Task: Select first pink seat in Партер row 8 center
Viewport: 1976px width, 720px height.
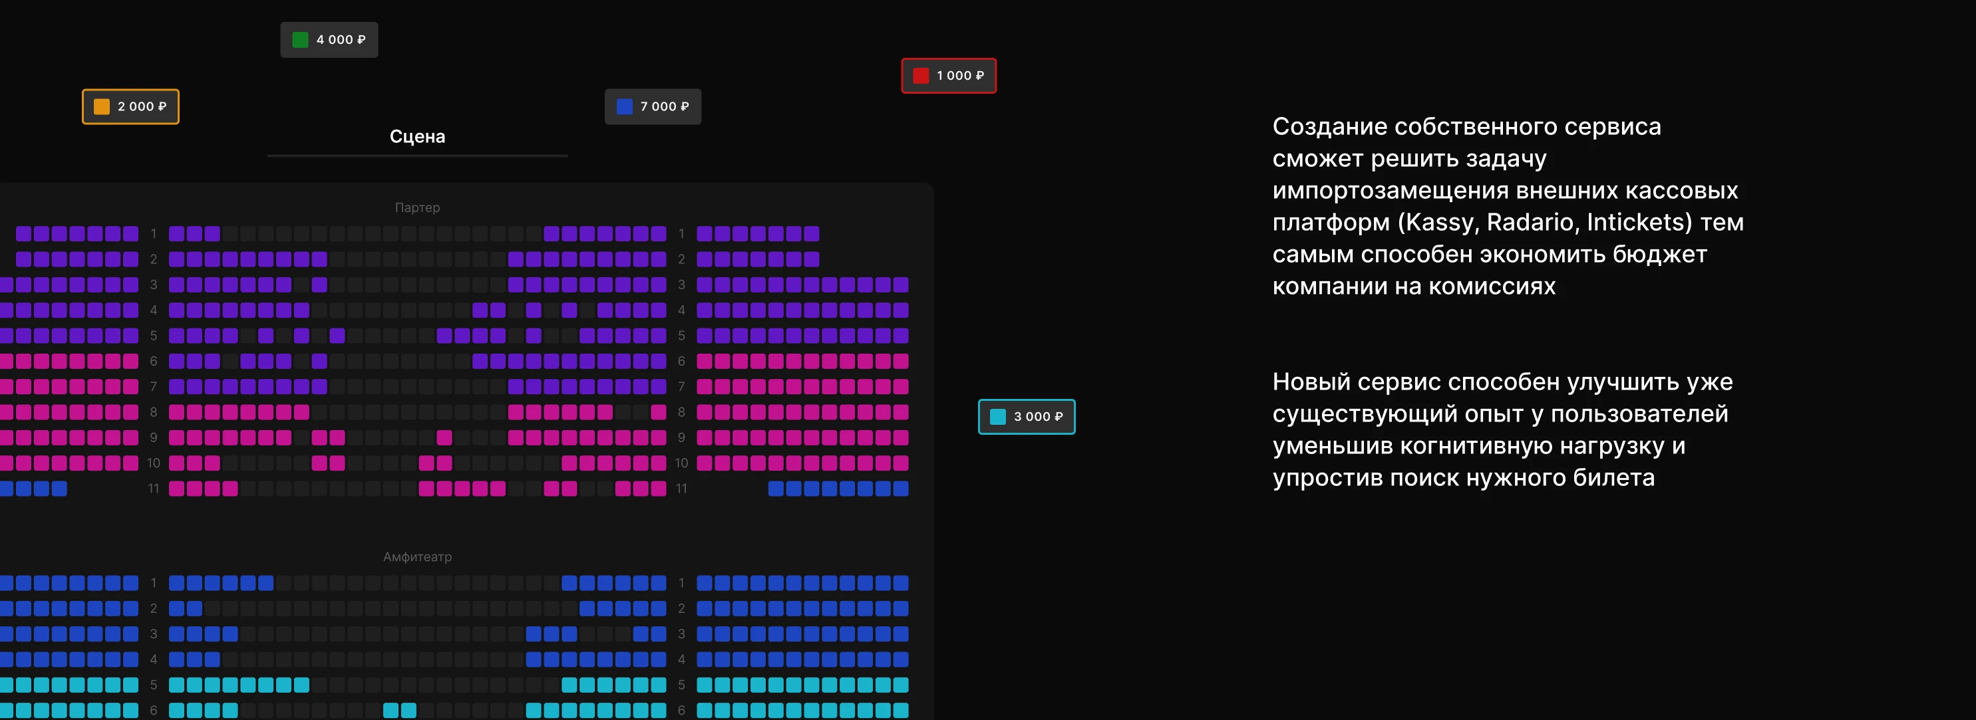Action: 176,413
